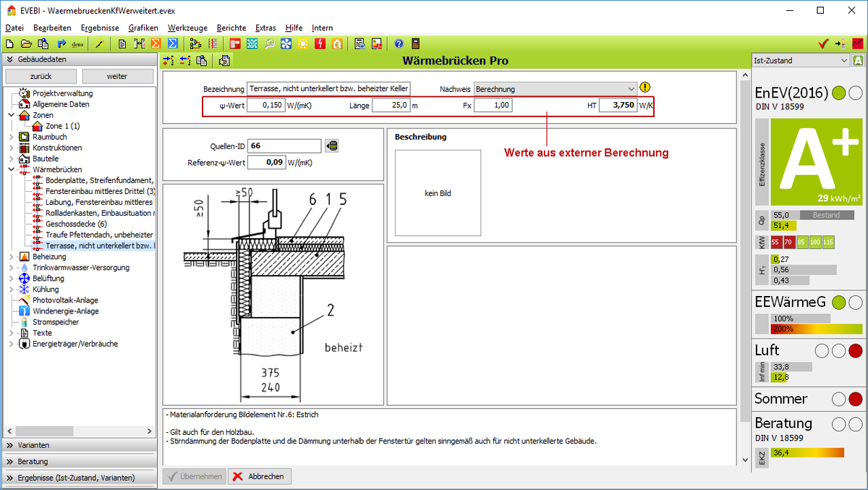
Task: Click the zurück button
Action: (x=41, y=76)
